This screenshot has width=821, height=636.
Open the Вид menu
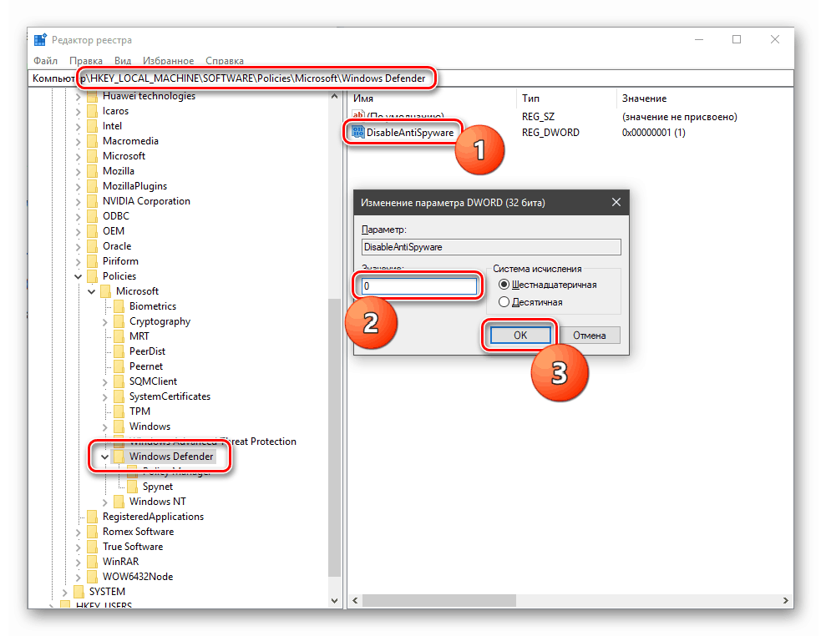pyautogui.click(x=123, y=61)
